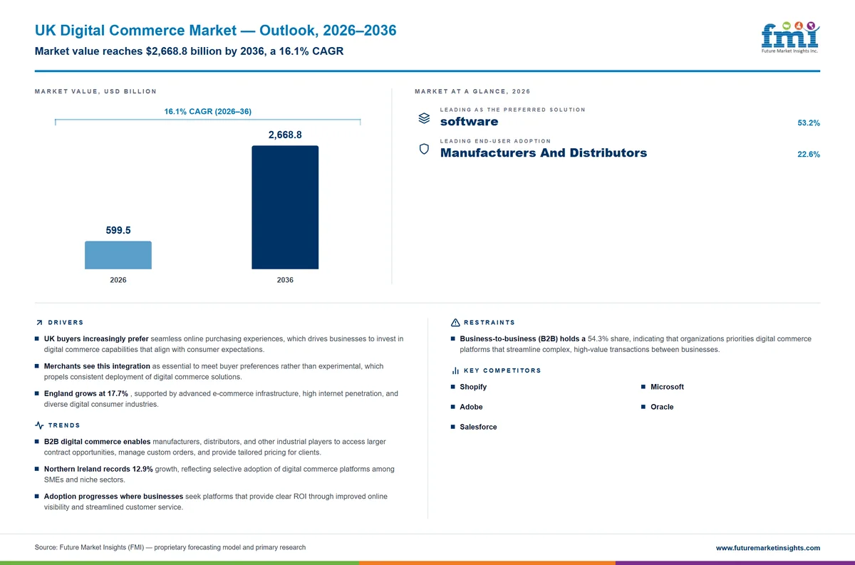
Task: Click the Leading as the Preferred Solution label
Action: click(513, 110)
